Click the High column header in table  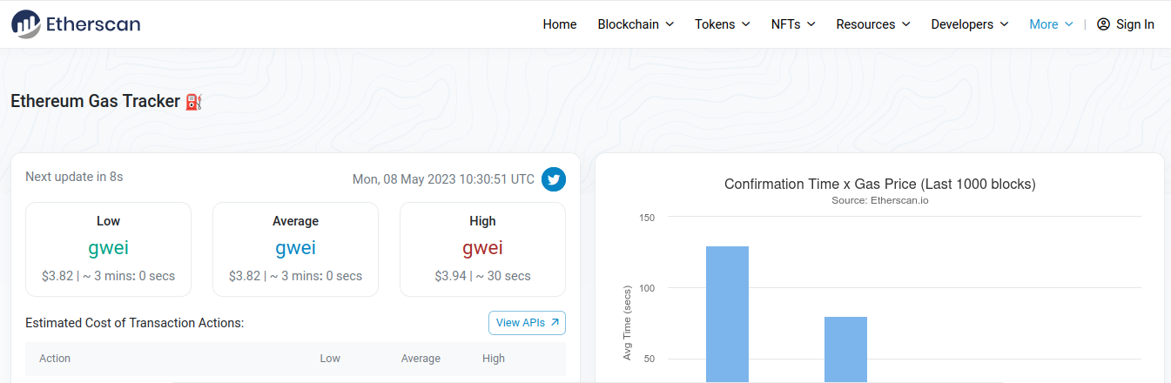coord(494,359)
